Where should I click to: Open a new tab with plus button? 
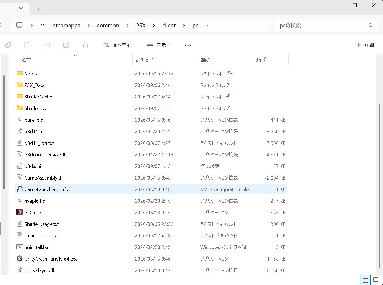tap(39, 9)
